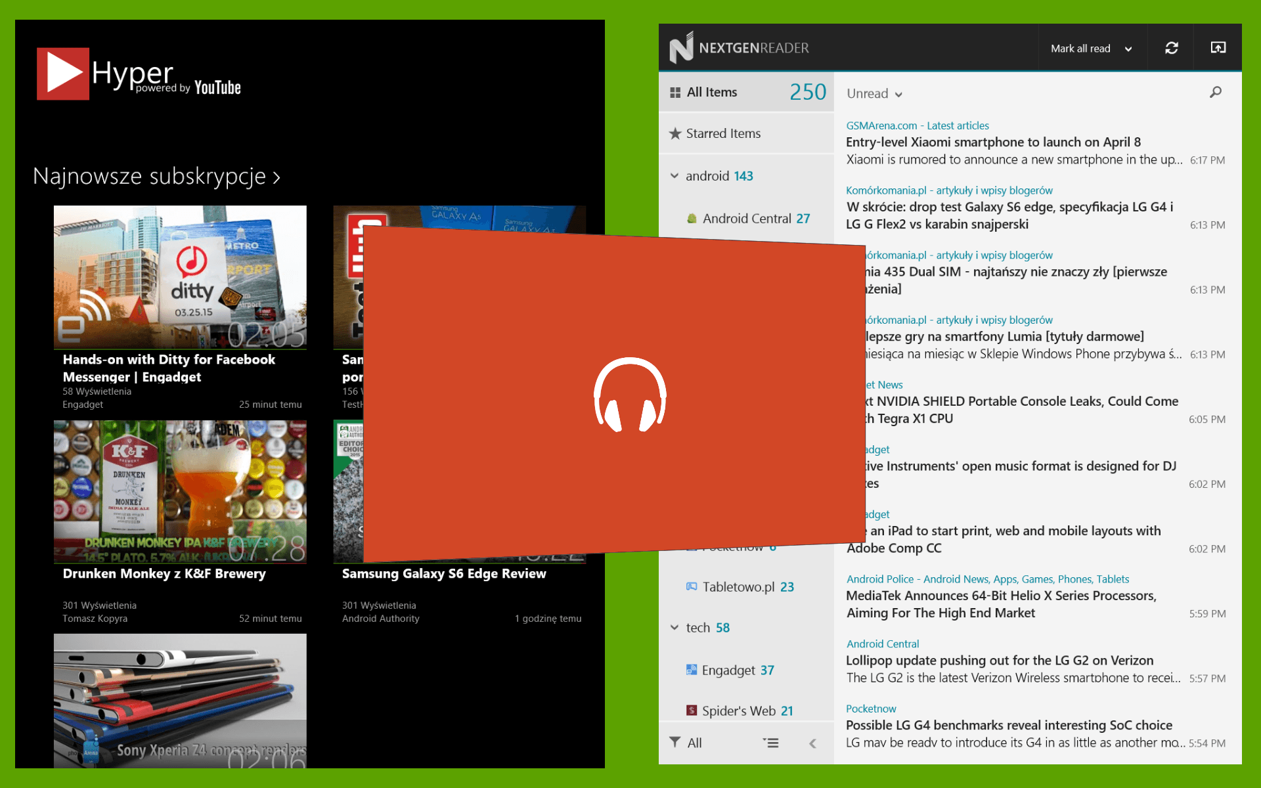Click Pocketnow source label
This screenshot has width=1261, height=788.
[871, 709]
